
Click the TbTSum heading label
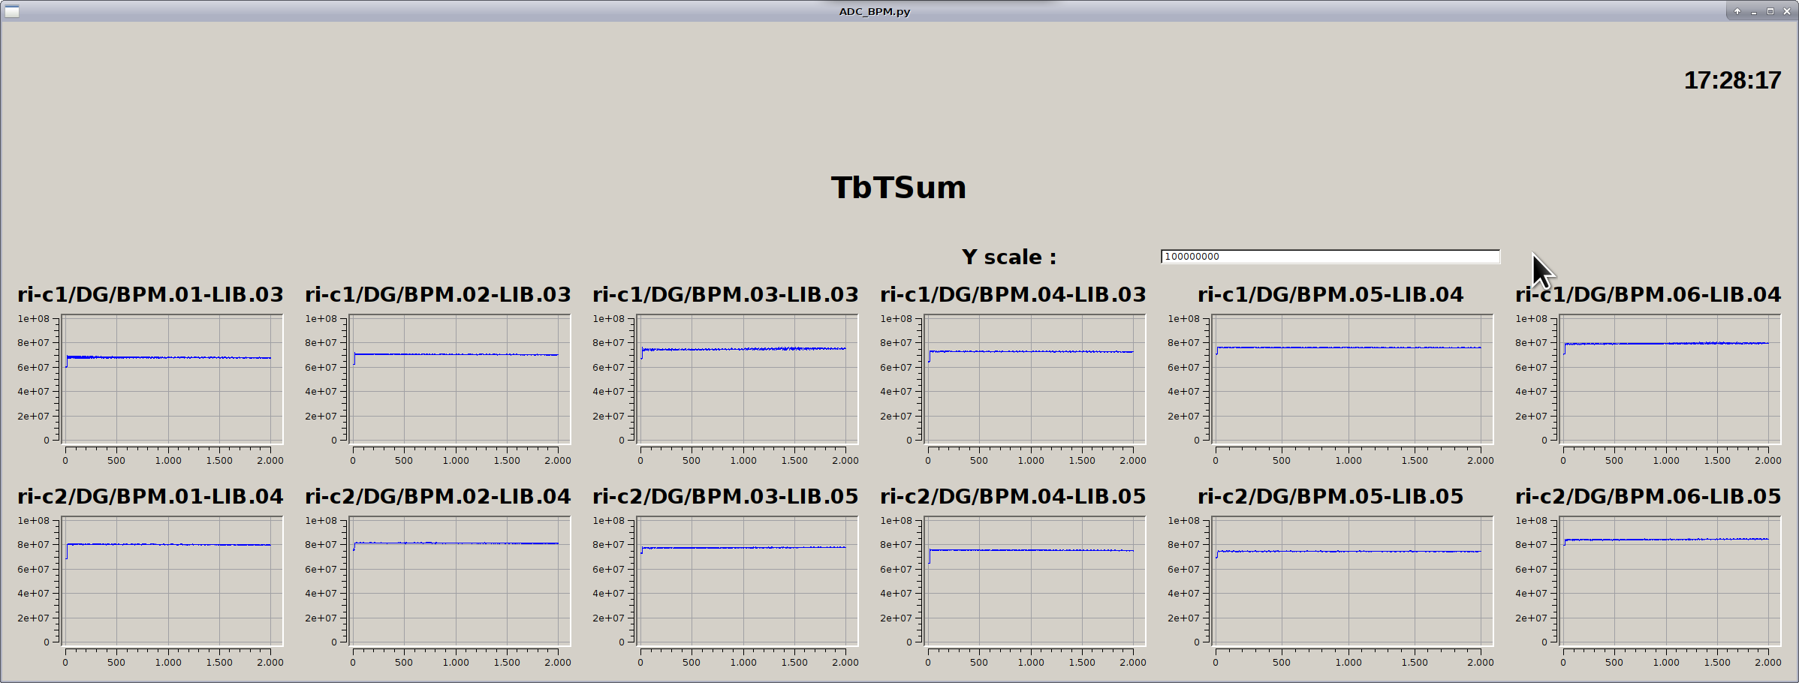(x=898, y=188)
